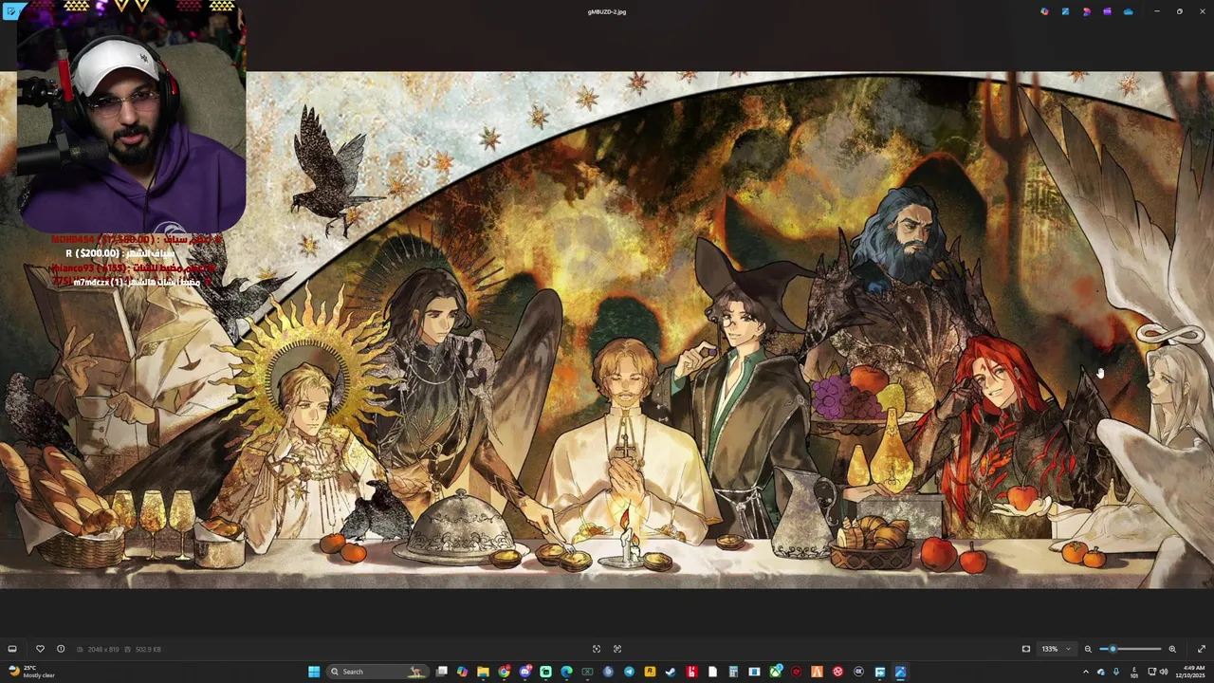Click the file size 502.9 KB text

pos(148,649)
